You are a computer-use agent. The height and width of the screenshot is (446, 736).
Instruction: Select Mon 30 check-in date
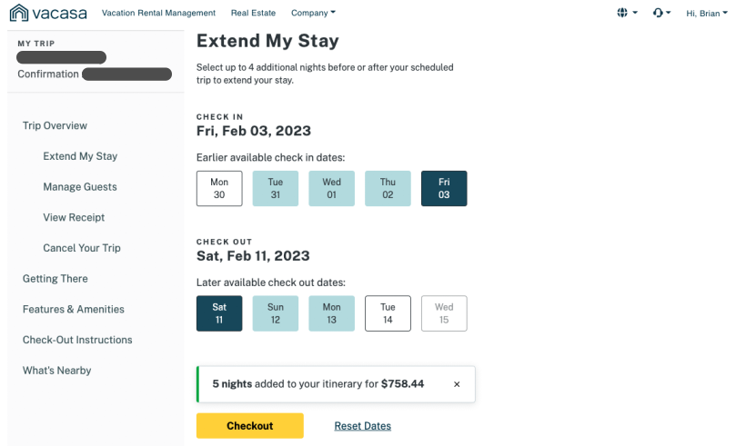click(219, 188)
